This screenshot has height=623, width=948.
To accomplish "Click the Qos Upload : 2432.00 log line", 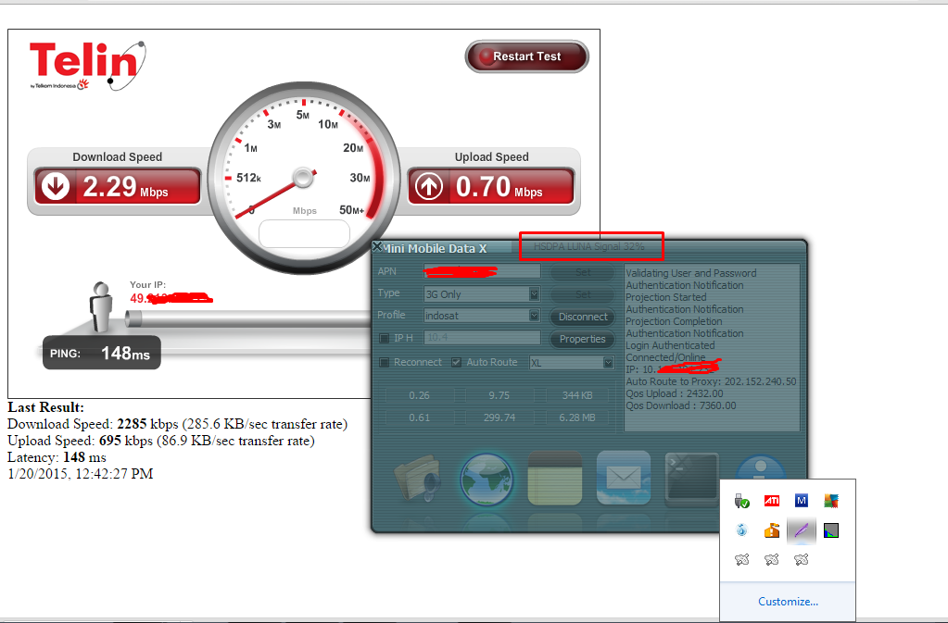I will click(674, 393).
